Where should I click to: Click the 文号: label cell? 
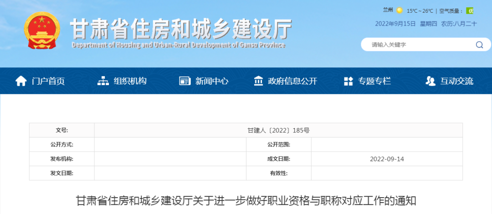click(62, 130)
